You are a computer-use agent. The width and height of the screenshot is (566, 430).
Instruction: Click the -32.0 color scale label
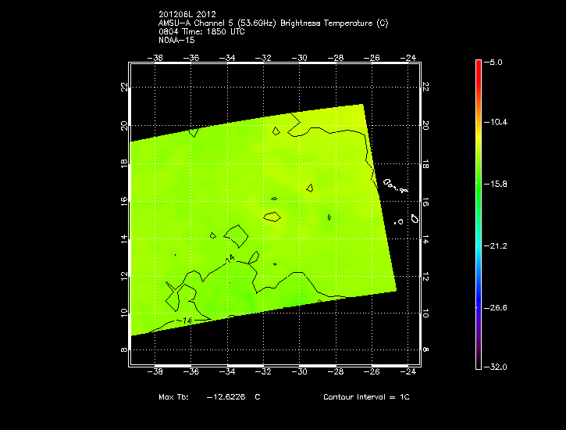click(498, 367)
